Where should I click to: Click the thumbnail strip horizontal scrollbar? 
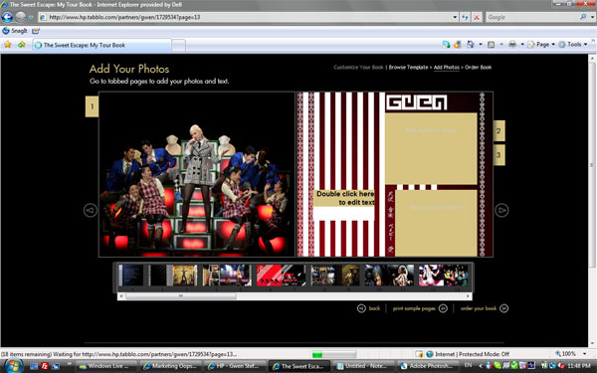295,296
